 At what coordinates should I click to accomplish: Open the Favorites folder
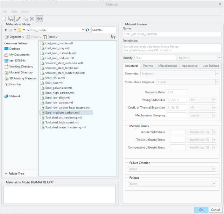coord(13,84)
